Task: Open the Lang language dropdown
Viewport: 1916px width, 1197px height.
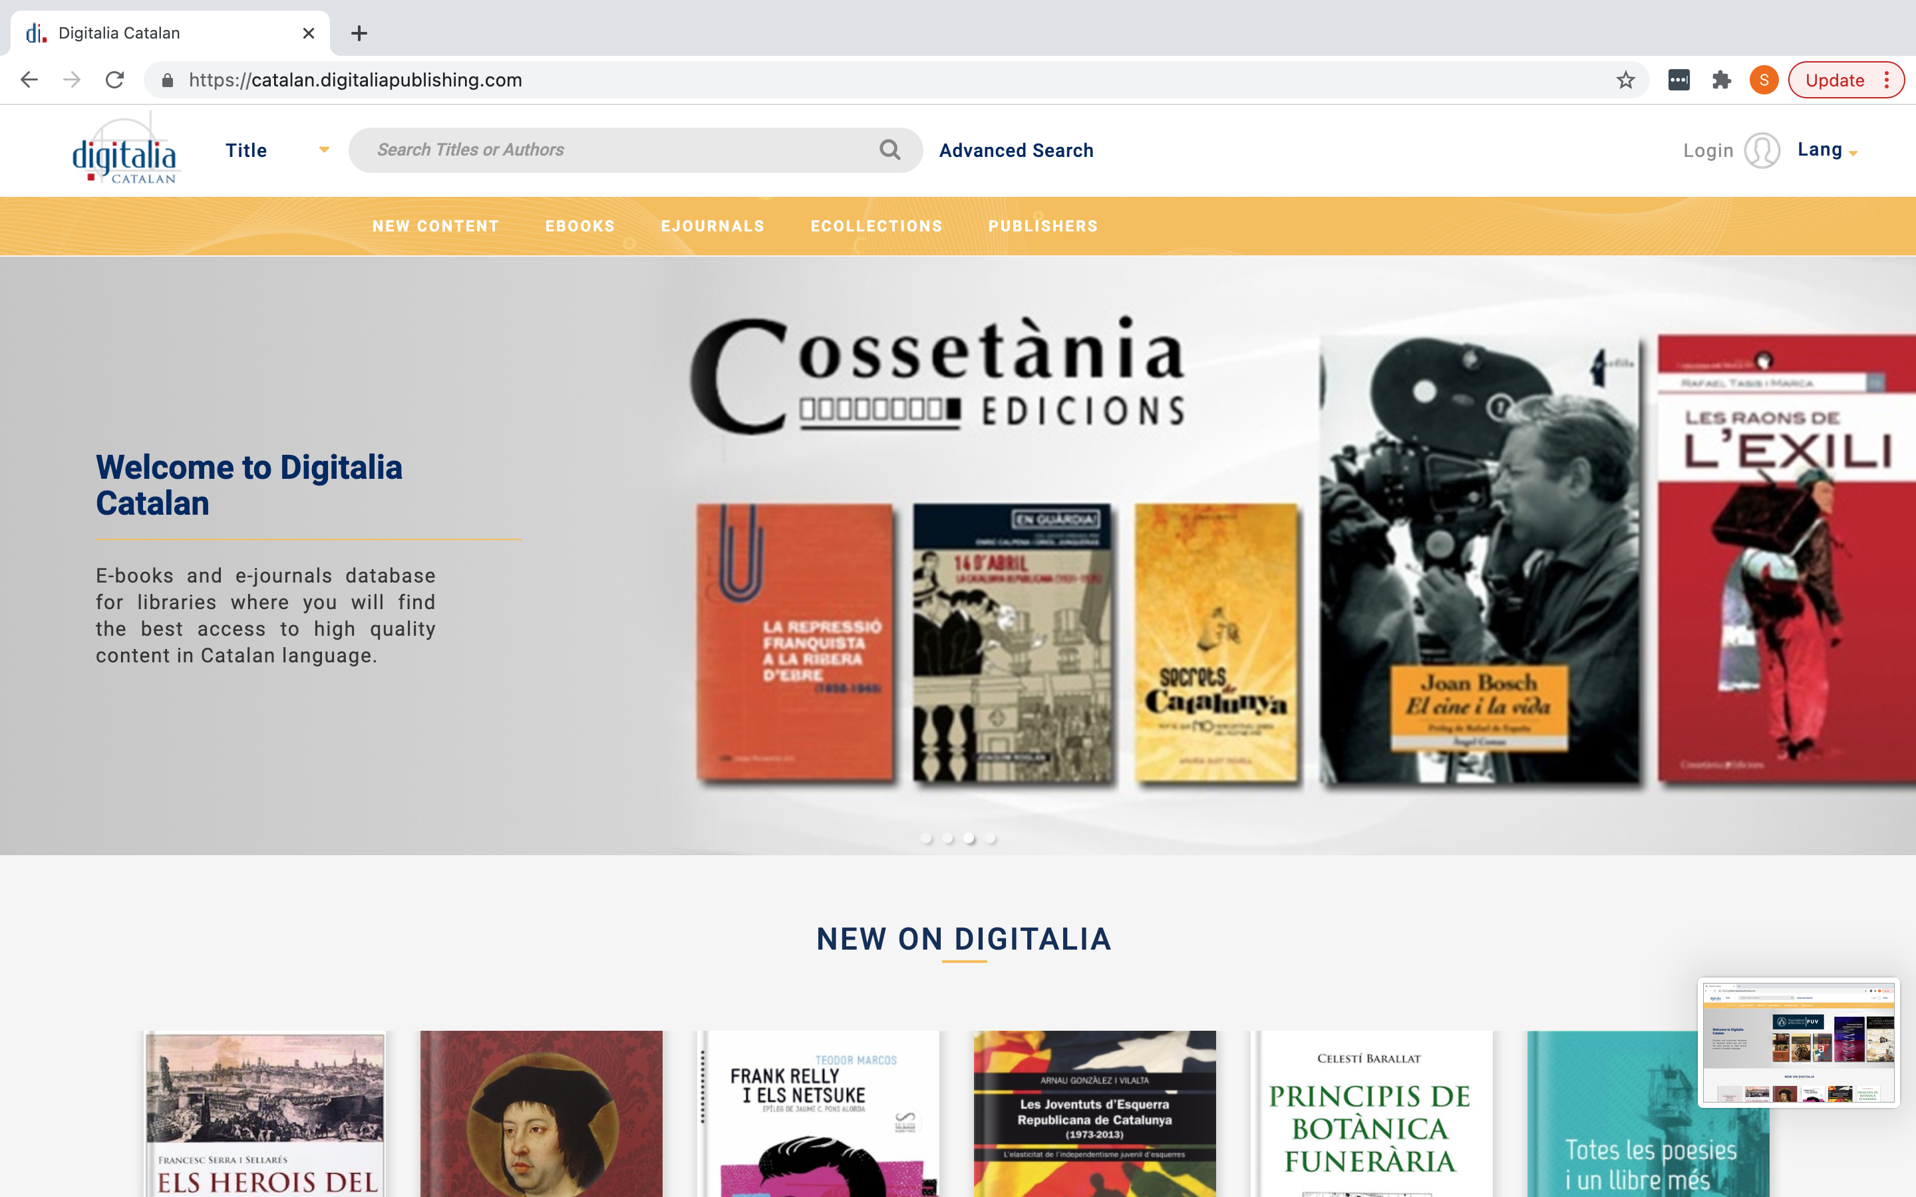Action: (x=1827, y=150)
